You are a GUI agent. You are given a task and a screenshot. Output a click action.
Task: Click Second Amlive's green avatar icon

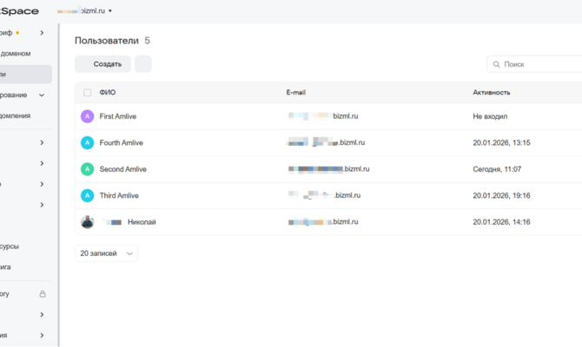(87, 169)
